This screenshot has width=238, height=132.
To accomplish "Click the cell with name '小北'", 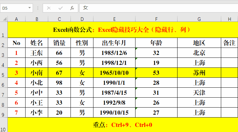I will (37, 83).
